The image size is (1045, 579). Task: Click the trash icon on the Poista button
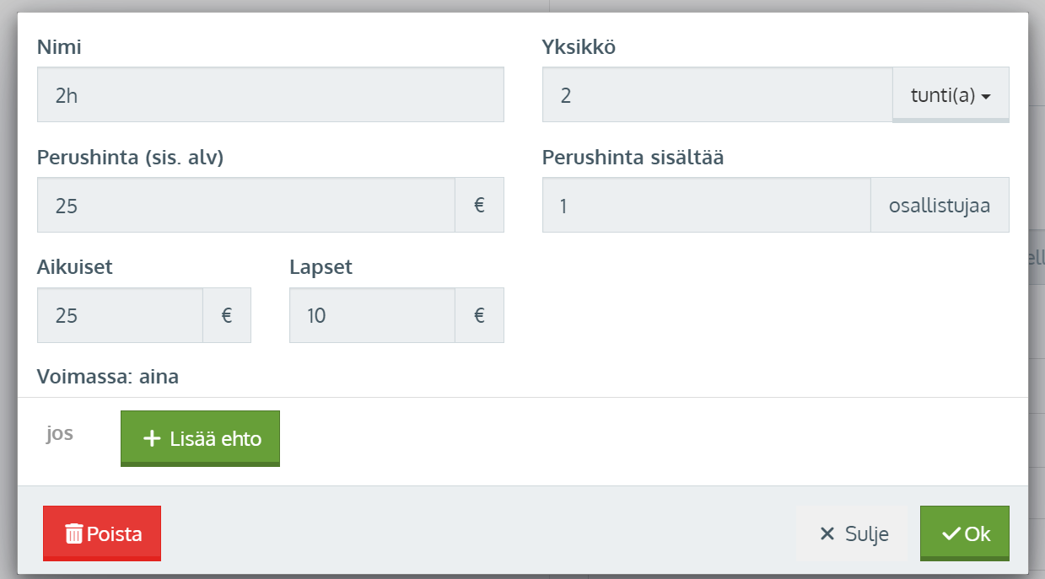click(x=74, y=533)
